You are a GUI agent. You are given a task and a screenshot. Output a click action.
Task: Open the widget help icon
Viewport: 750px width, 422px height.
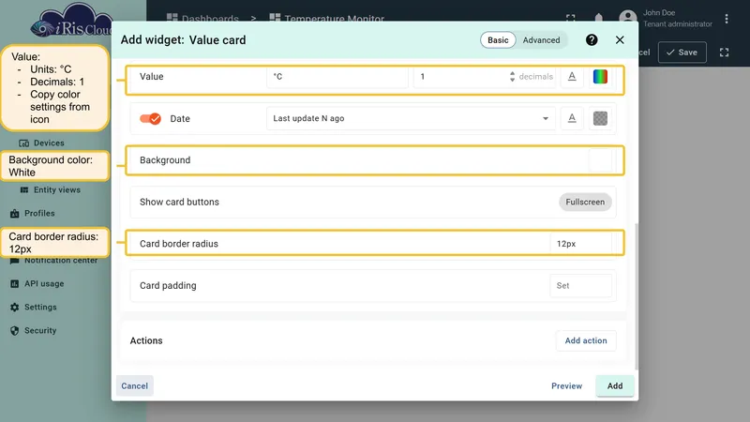tap(592, 40)
